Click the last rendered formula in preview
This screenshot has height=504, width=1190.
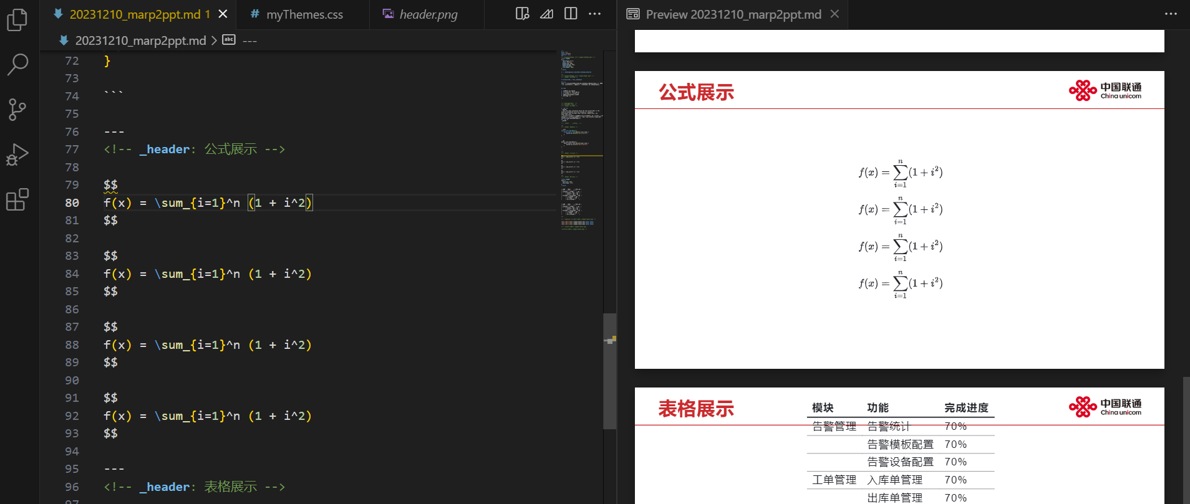point(900,284)
